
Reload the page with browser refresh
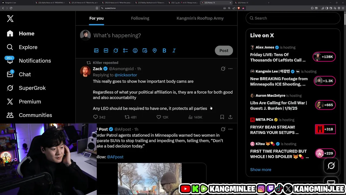click(x=11, y=8)
